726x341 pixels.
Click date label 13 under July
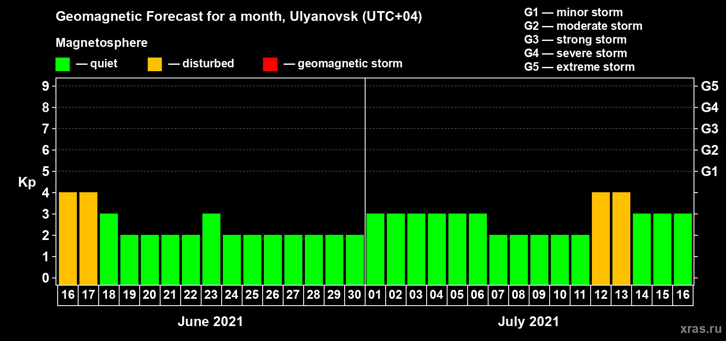point(621,295)
